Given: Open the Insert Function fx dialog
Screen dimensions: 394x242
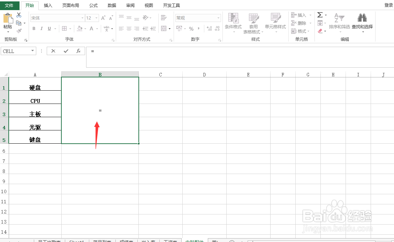Looking at the screenshot, I should (x=78, y=51).
